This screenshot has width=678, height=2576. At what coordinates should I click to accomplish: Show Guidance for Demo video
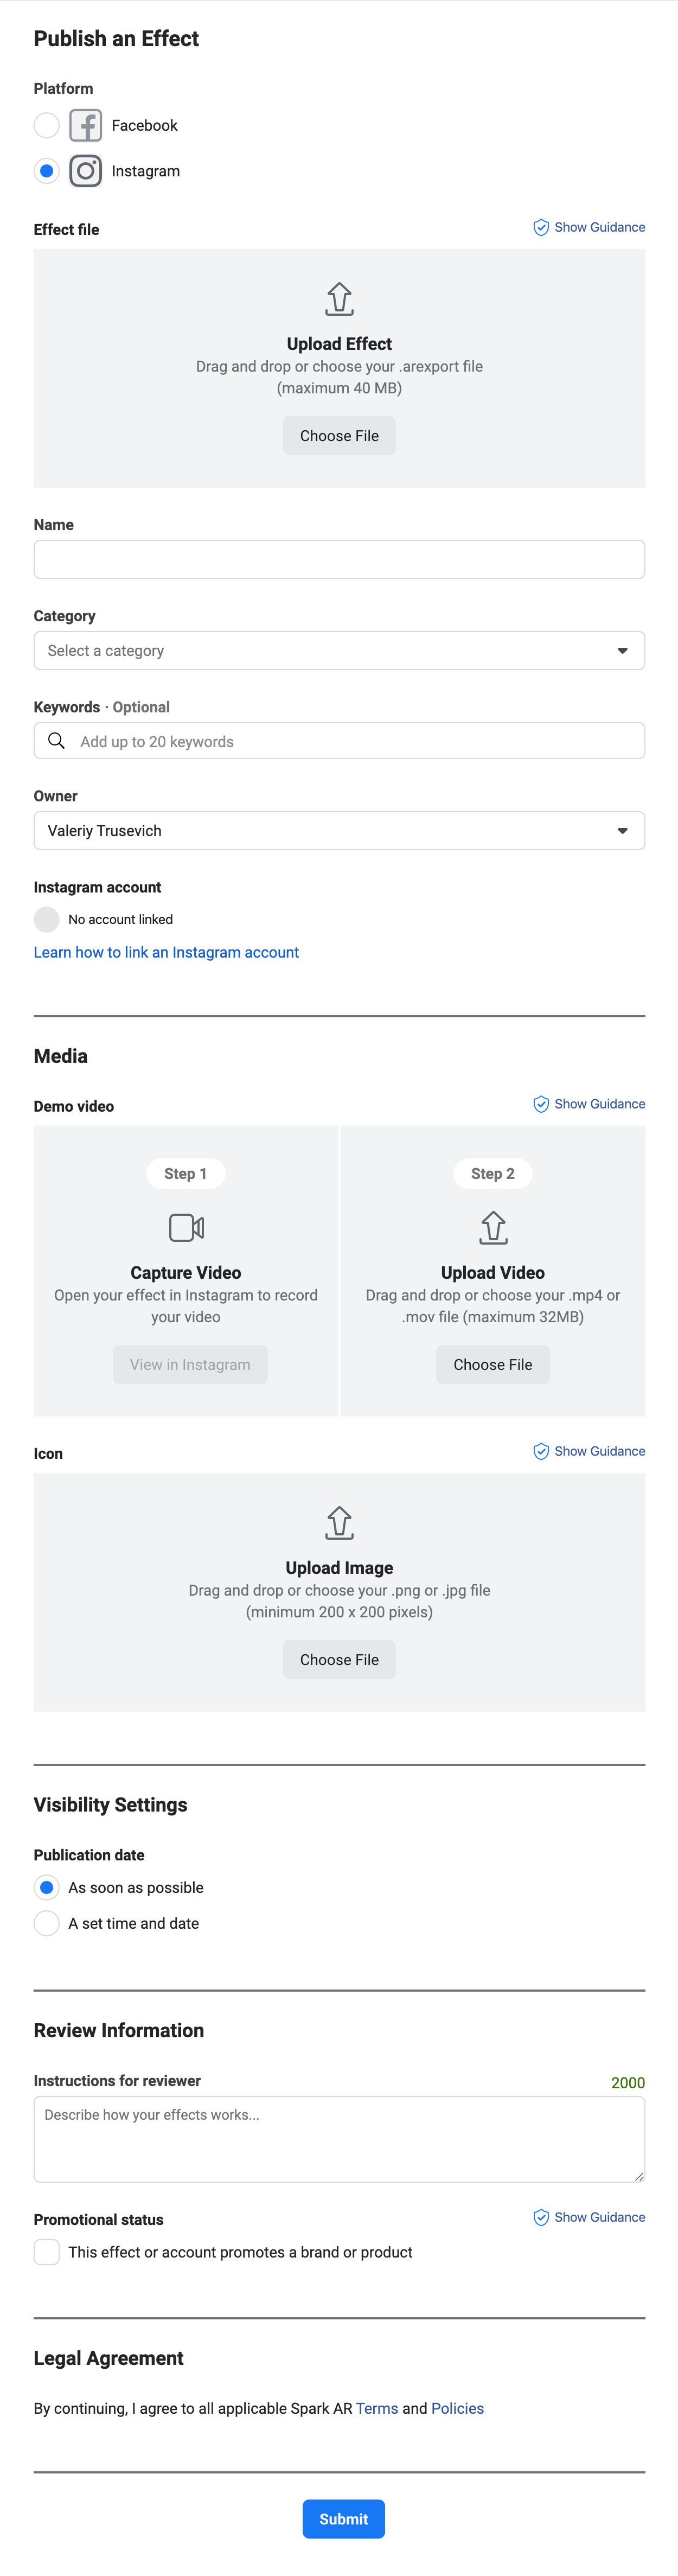click(x=589, y=1104)
